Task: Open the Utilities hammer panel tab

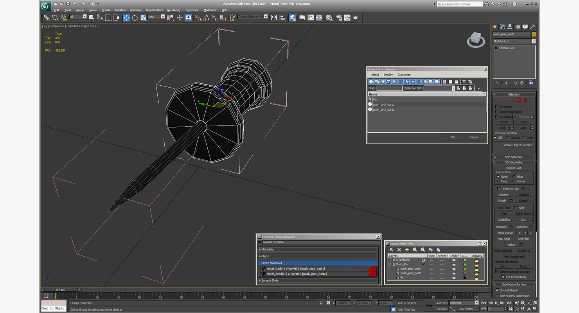Action: (x=532, y=27)
